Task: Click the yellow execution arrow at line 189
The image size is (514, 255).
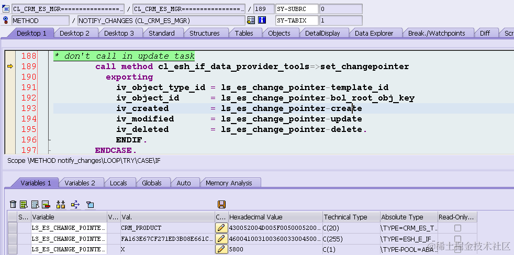Action: pos(10,66)
